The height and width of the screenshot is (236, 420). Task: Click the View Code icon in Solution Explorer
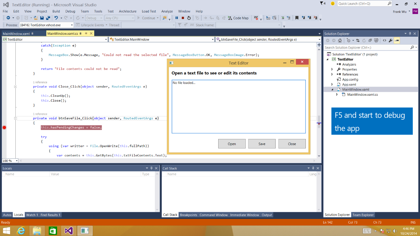pos(385,41)
